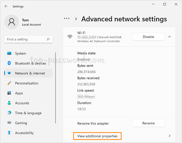Select the Accessibility figure icon
This screenshot has width=182, height=143.
(9, 133)
